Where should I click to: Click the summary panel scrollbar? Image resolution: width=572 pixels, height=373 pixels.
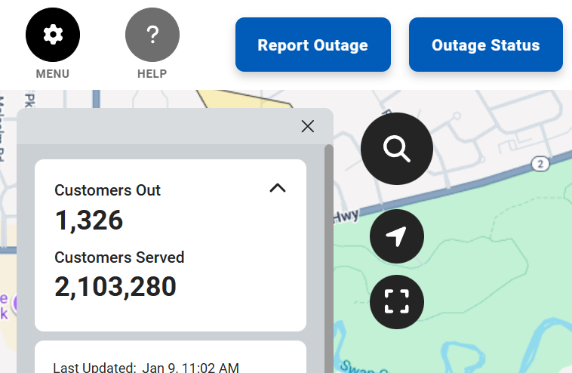tap(328, 227)
